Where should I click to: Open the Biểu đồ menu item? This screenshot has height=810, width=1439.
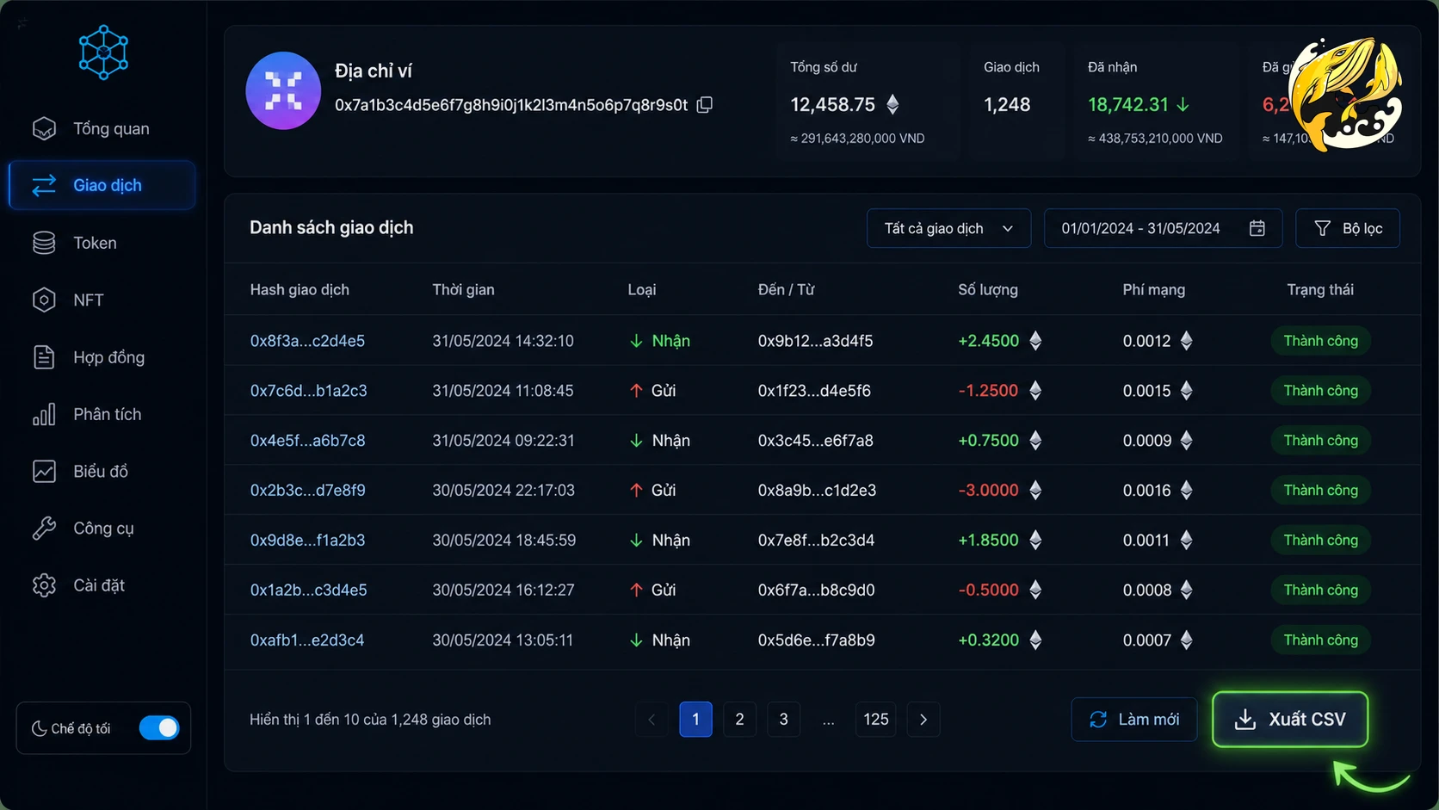tap(102, 471)
